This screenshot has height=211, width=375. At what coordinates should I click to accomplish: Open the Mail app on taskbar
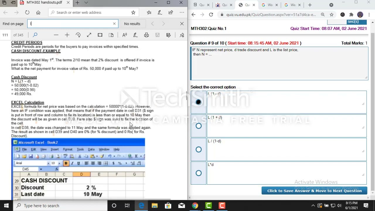click(181, 205)
